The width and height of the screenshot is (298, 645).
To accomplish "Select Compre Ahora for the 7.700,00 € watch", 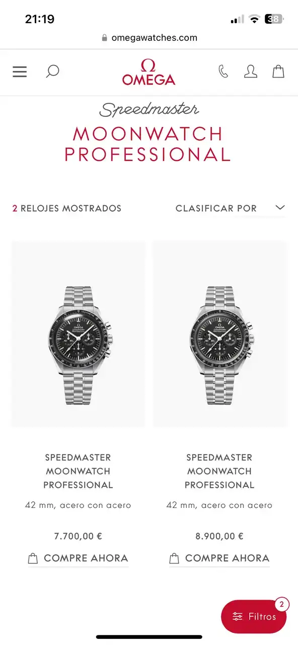I will click(x=79, y=558).
